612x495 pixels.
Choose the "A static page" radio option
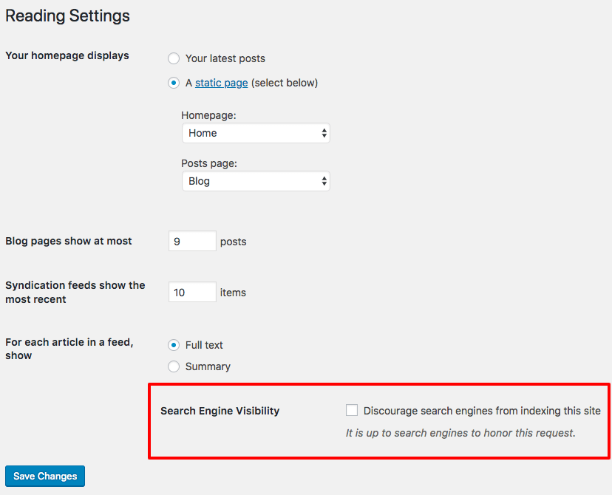[x=174, y=83]
